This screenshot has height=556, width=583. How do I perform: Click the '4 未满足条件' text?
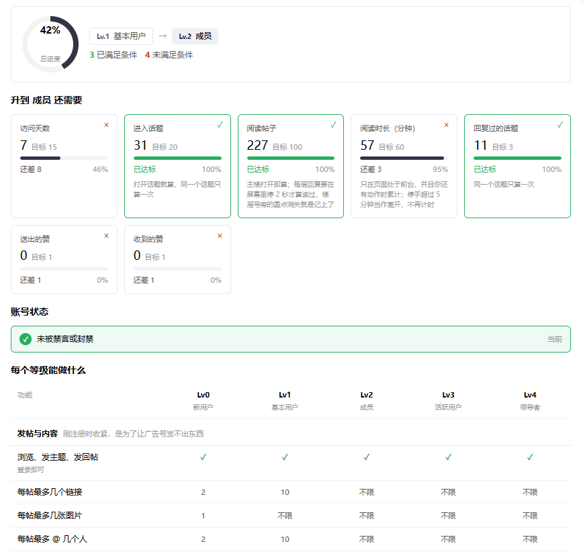pyautogui.click(x=169, y=55)
